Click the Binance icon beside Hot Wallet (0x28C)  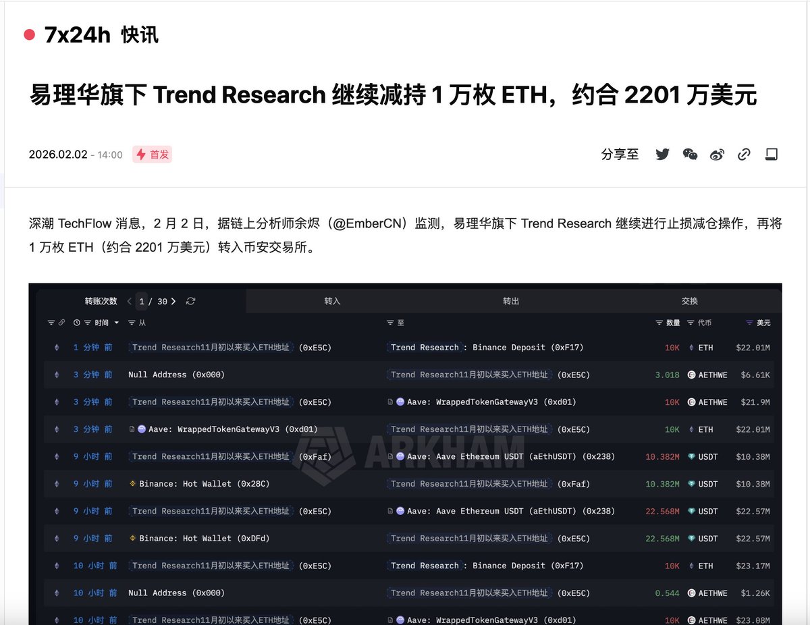[132, 484]
